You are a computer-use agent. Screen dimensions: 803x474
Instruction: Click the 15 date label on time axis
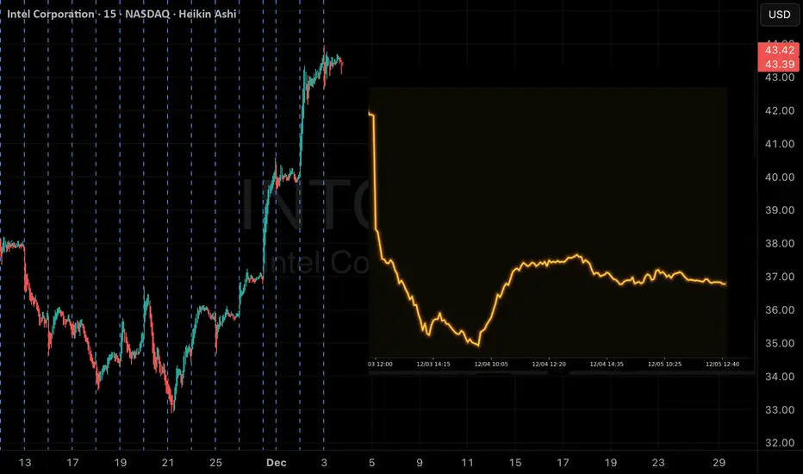pos(514,463)
